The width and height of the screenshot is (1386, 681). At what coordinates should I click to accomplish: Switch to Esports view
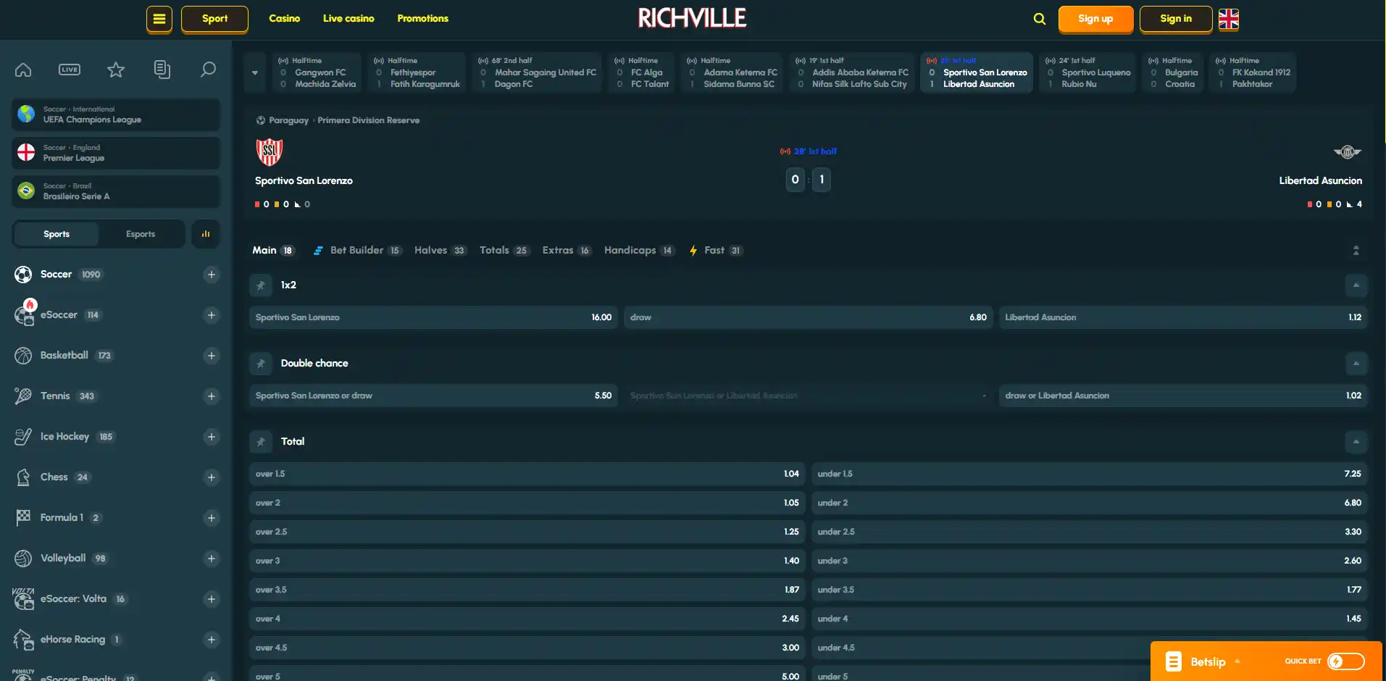coord(141,234)
